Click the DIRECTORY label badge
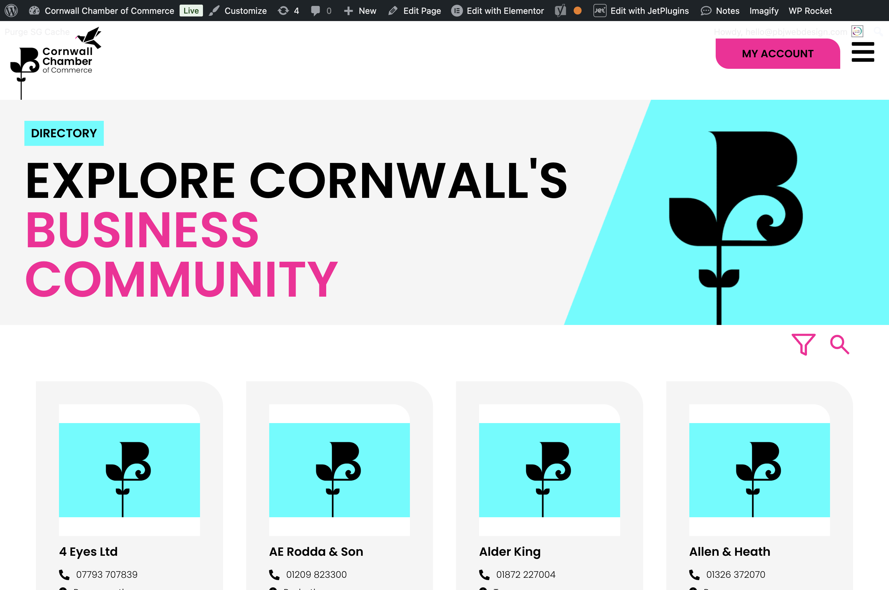The image size is (889, 590). (x=64, y=133)
